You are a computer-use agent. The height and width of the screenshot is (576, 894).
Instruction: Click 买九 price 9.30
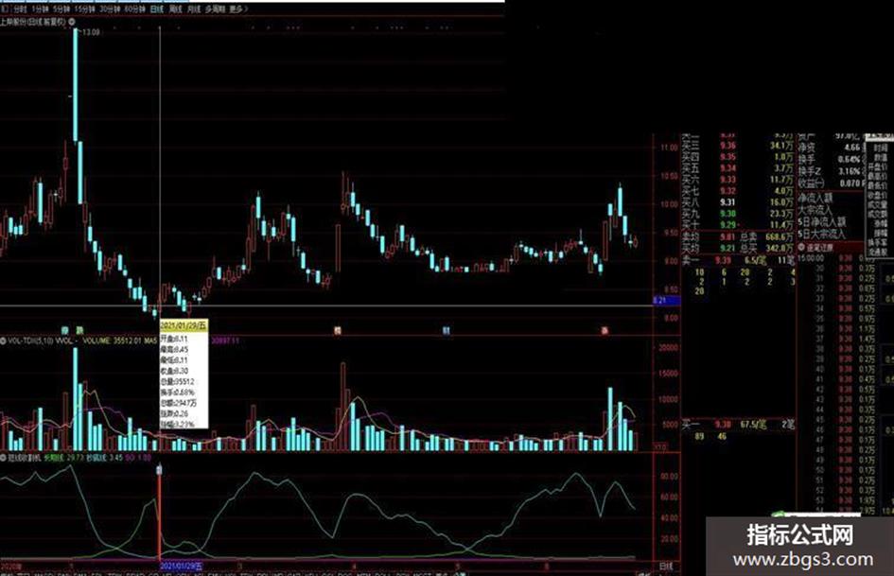coord(727,214)
